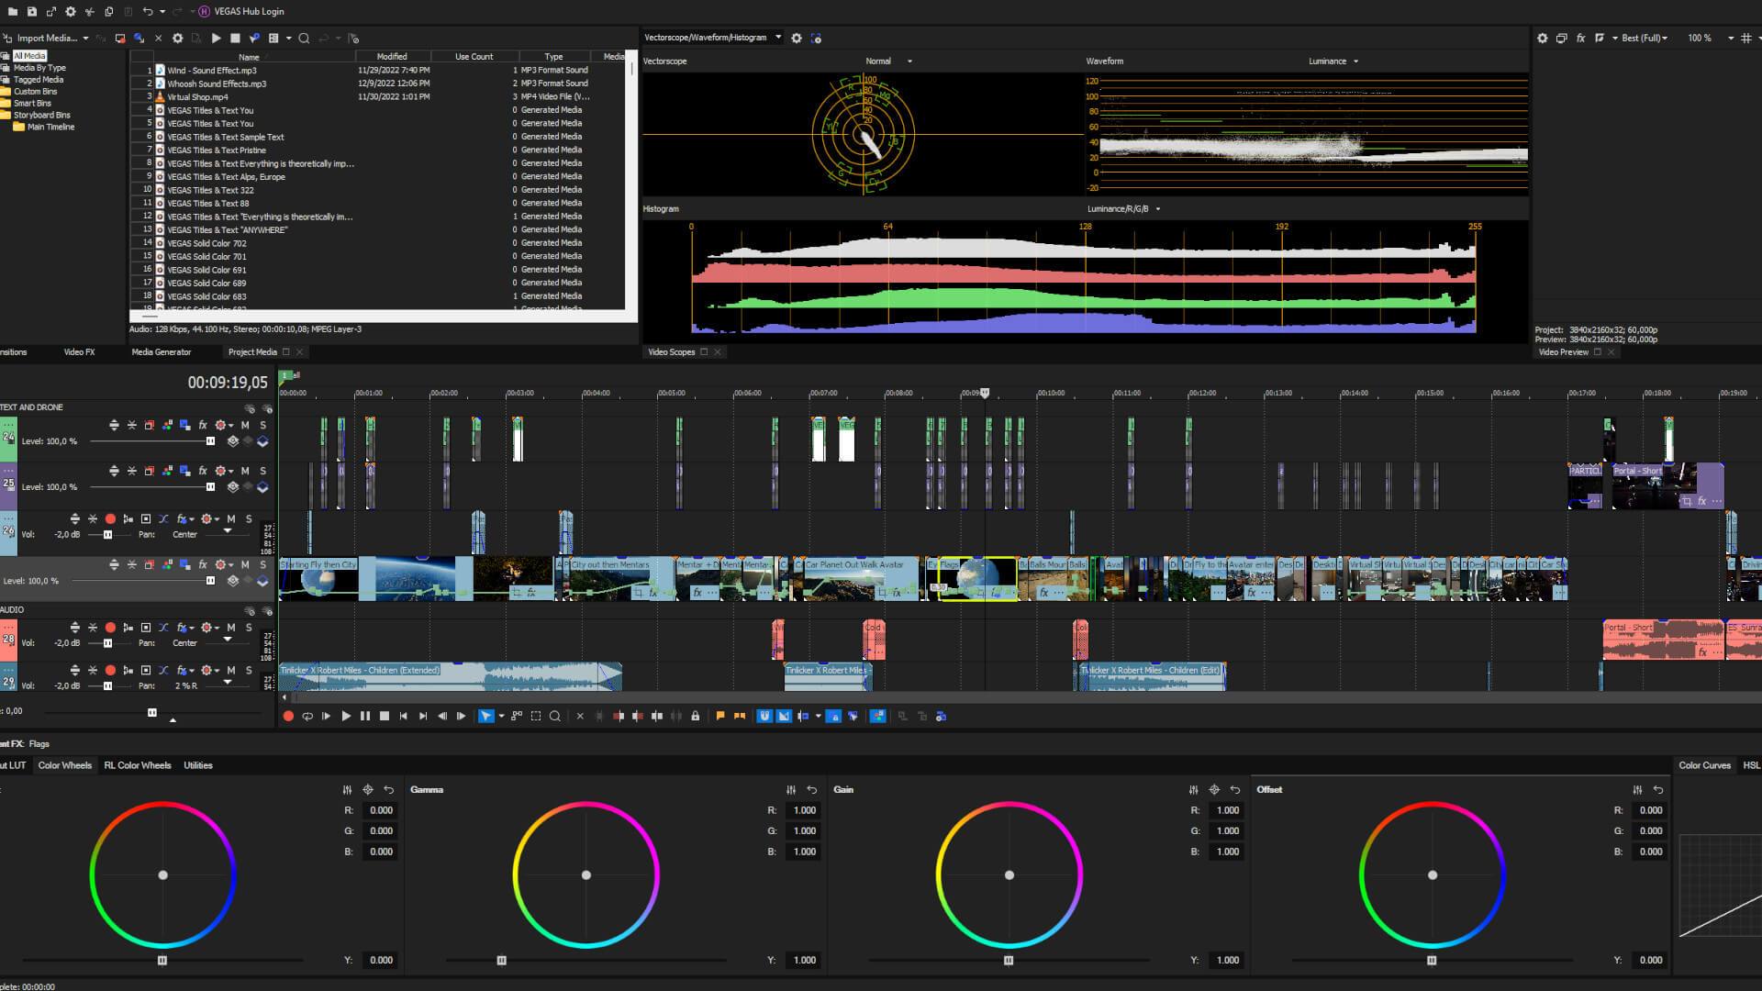The height and width of the screenshot is (991, 1762).
Task: Start preview in Project Media toolbar
Action: coord(216,39)
